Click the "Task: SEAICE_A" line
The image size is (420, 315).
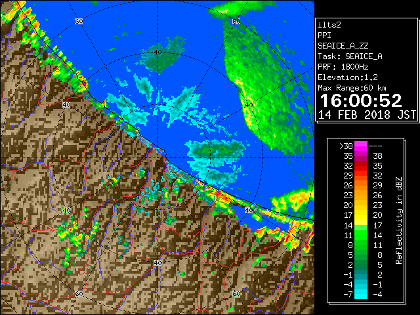(x=350, y=56)
